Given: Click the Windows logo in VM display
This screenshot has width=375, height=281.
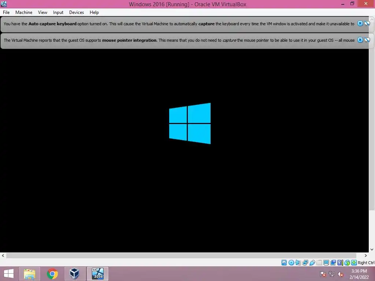Looking at the screenshot, I should coord(190,123).
